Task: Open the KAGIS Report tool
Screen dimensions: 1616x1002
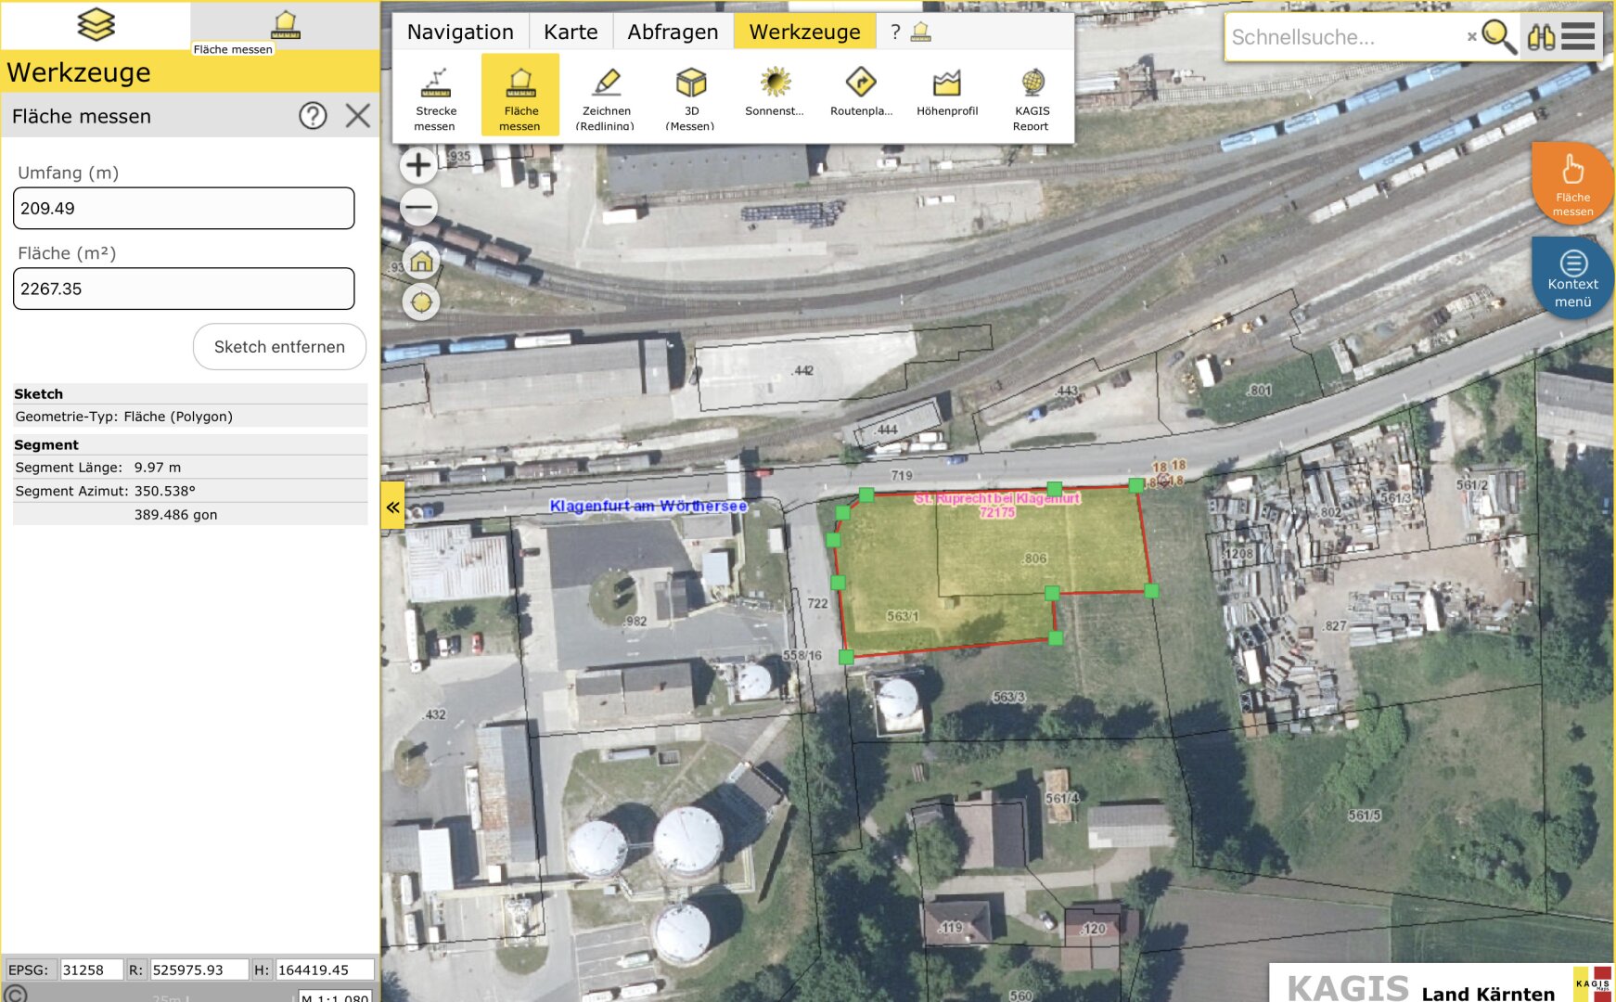Action: click(x=1032, y=96)
